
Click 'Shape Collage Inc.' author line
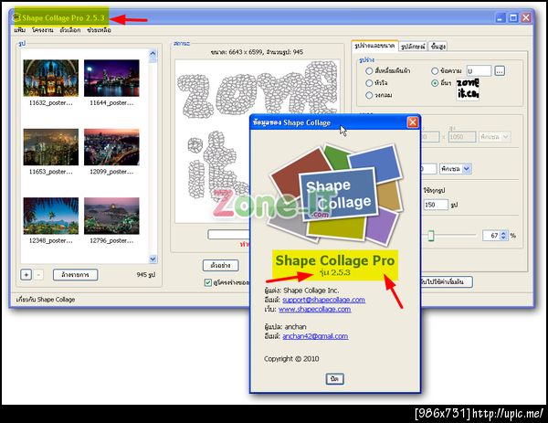click(x=301, y=291)
